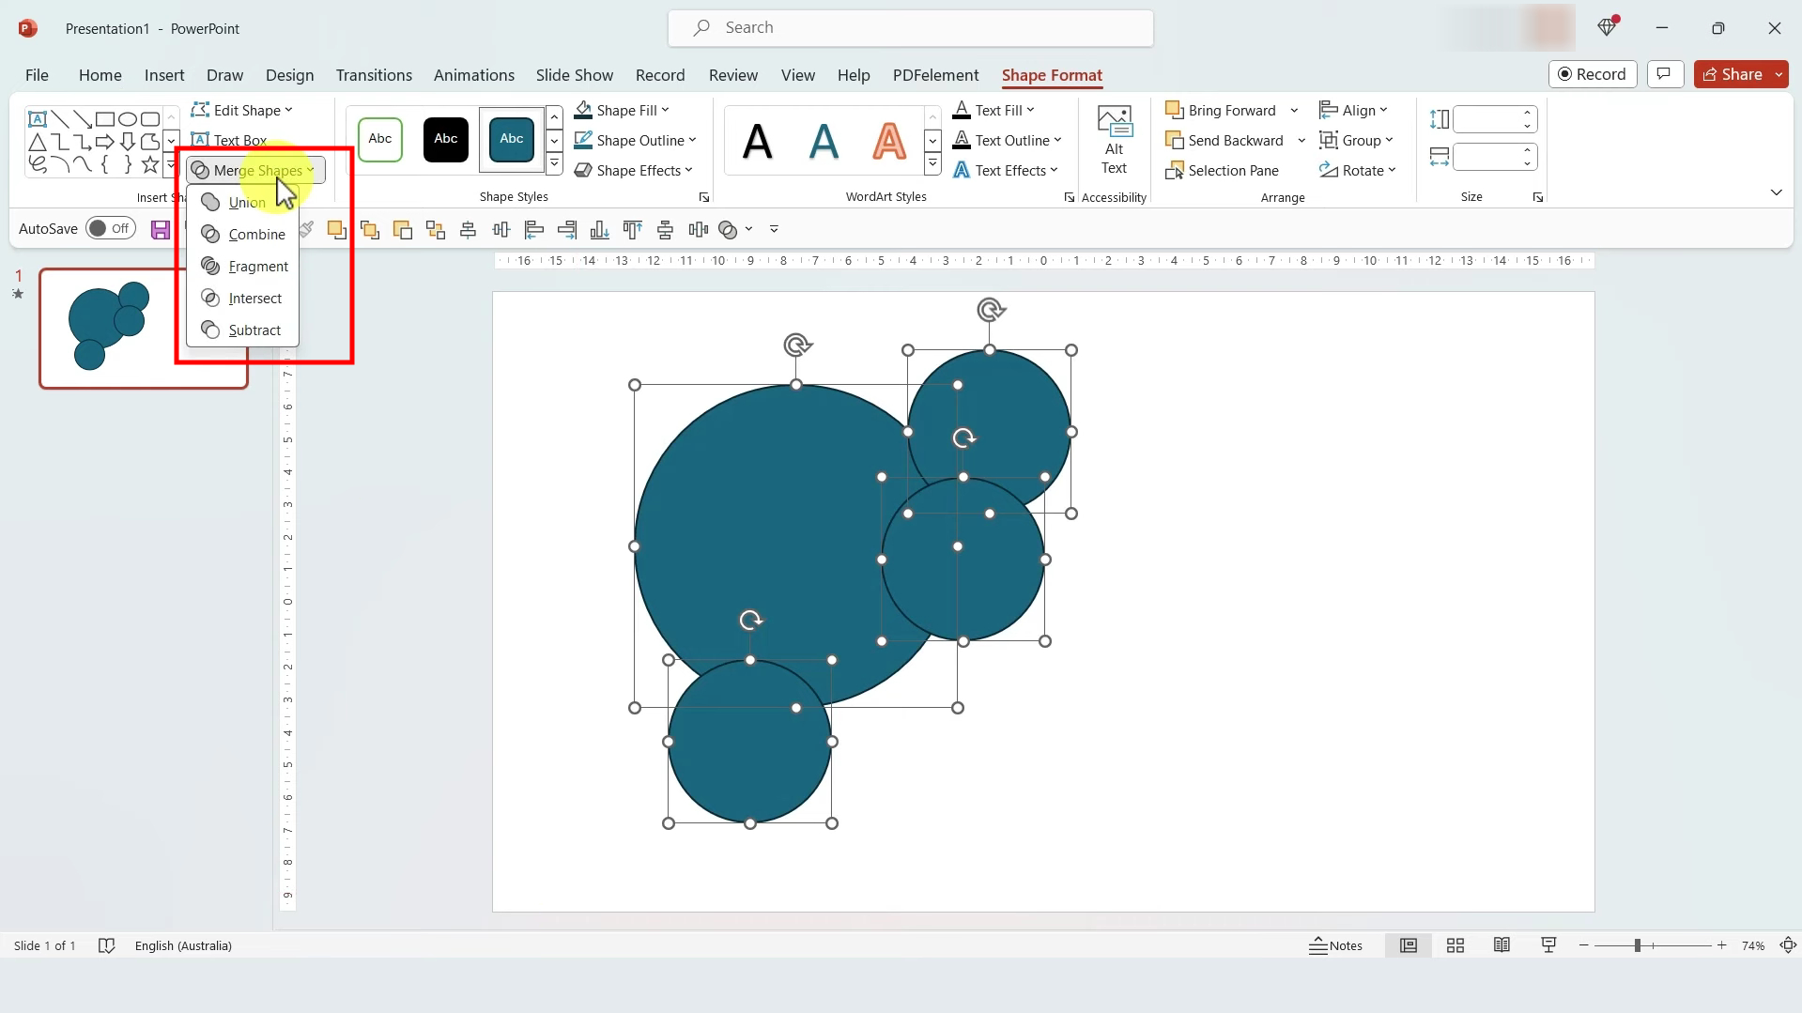Screen dimensions: 1802x1013
Task: Open the Animations ribbon tab
Action: (473, 75)
